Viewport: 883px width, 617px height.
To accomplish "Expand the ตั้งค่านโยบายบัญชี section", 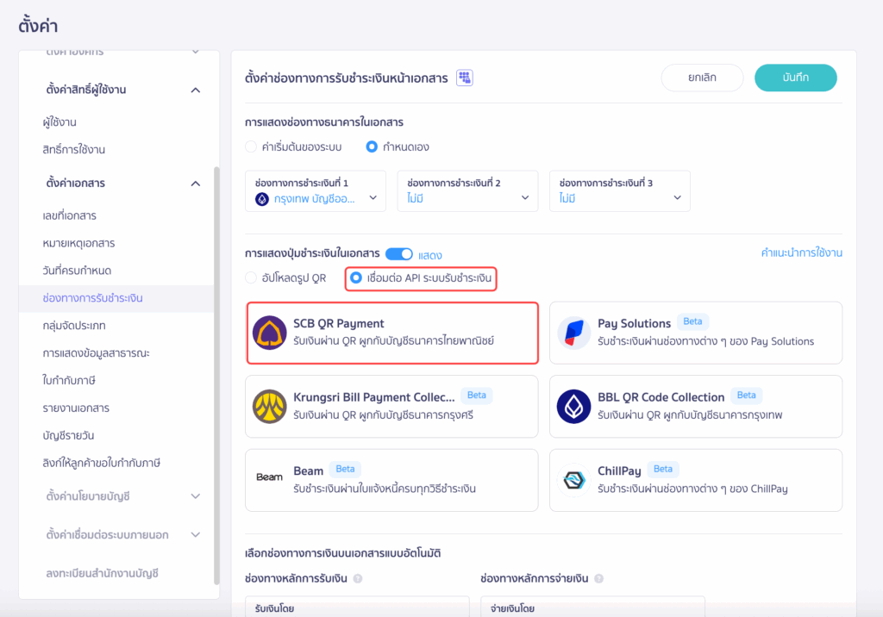I will click(x=114, y=497).
